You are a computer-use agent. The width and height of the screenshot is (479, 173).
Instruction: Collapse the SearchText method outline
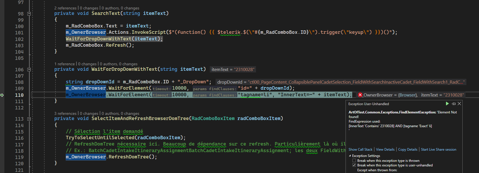29,14
